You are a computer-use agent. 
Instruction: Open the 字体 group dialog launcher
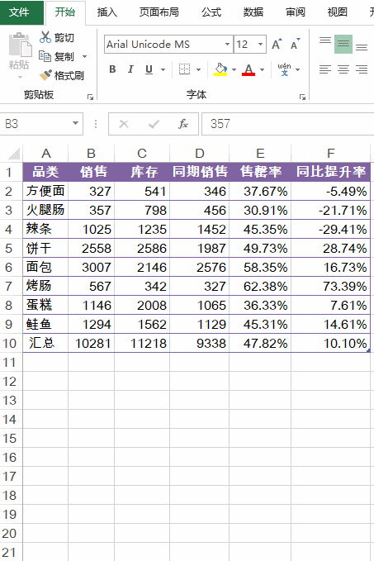coord(302,97)
